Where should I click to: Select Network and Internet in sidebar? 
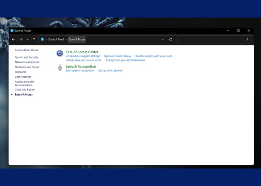27,62
